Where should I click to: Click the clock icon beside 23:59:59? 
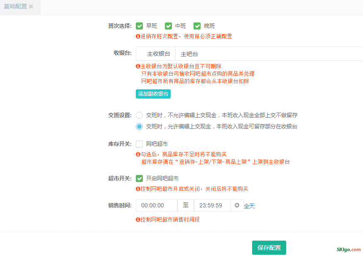[237, 205]
